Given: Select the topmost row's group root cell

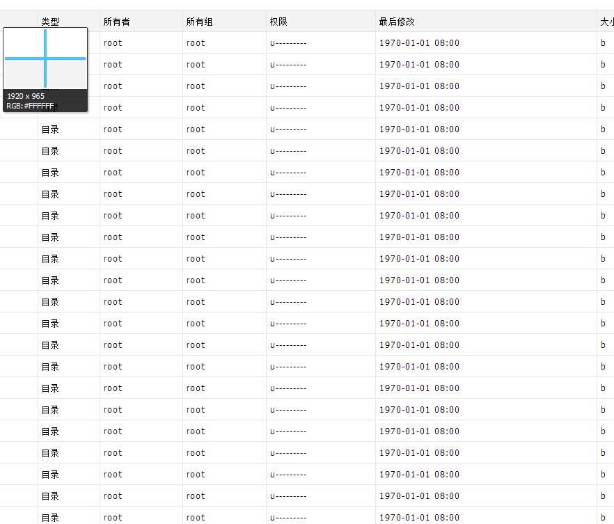Looking at the screenshot, I should [x=196, y=43].
